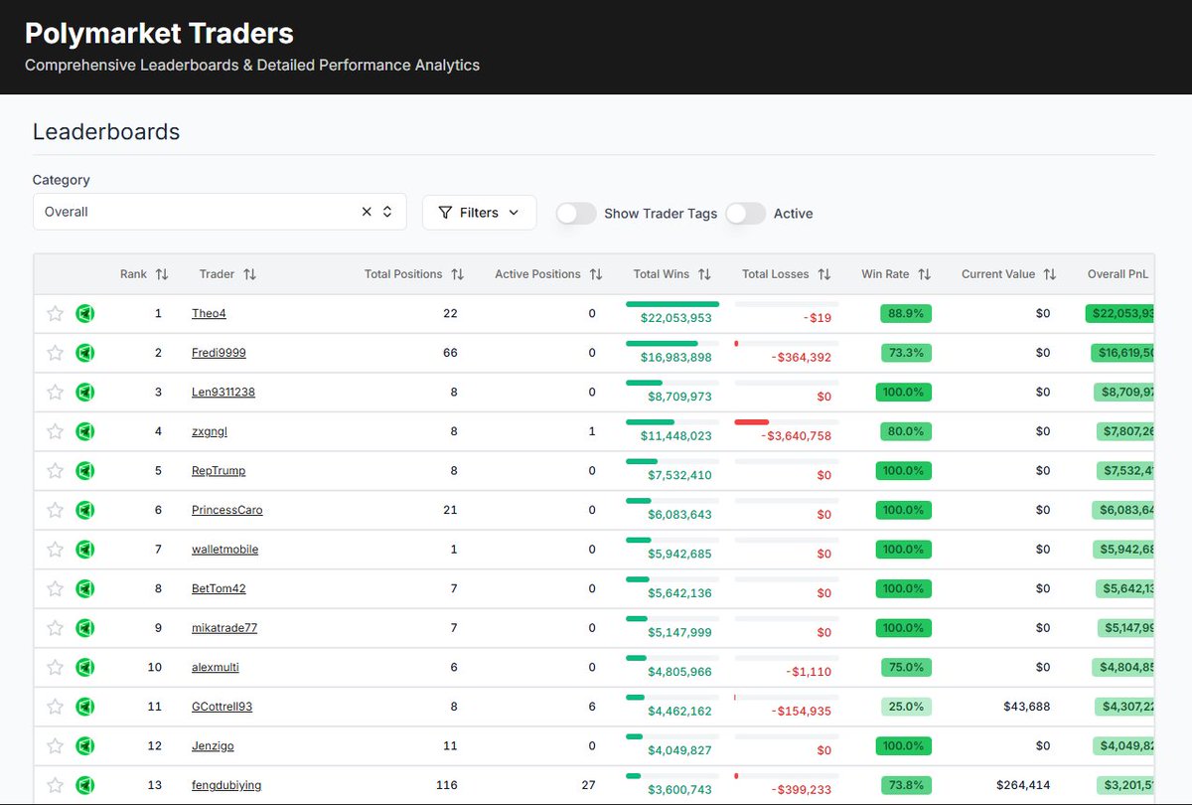Open the zxgngl trader link

click(x=209, y=431)
